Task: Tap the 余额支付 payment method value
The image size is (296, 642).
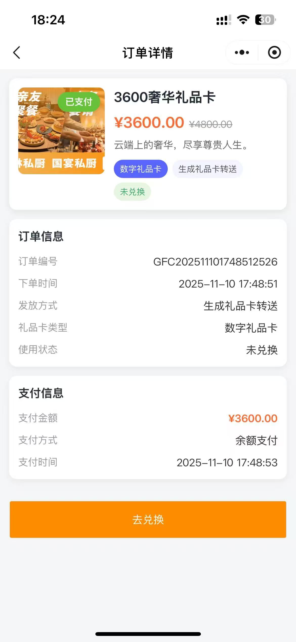Action: coord(256,441)
